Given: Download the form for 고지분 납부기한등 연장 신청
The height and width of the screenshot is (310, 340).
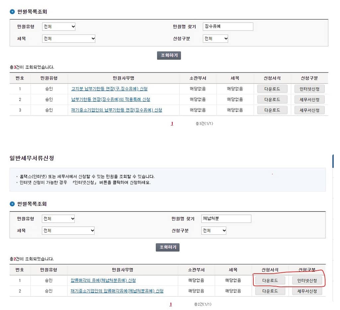Looking at the screenshot, I should (272, 89).
